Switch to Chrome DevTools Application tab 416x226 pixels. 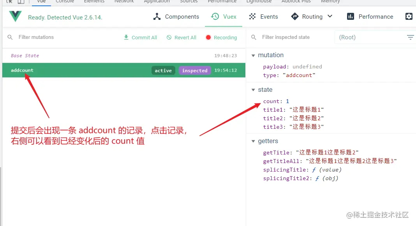(x=157, y=2)
